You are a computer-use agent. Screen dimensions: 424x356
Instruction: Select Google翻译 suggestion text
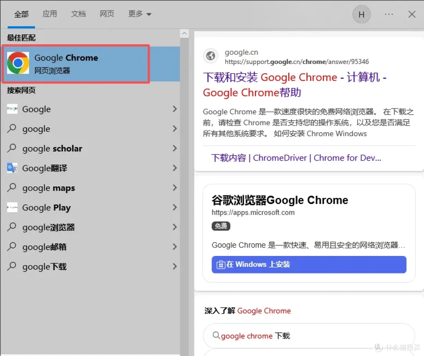coord(45,168)
